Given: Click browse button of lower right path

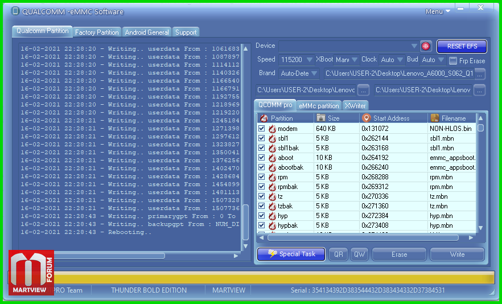Looking at the screenshot, I should pos(479,91).
